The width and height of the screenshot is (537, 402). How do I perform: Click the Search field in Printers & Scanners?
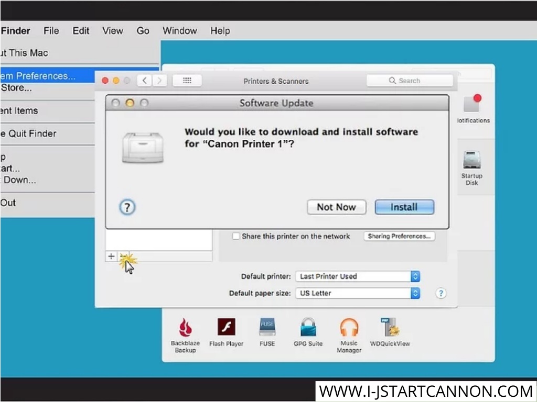pos(410,81)
